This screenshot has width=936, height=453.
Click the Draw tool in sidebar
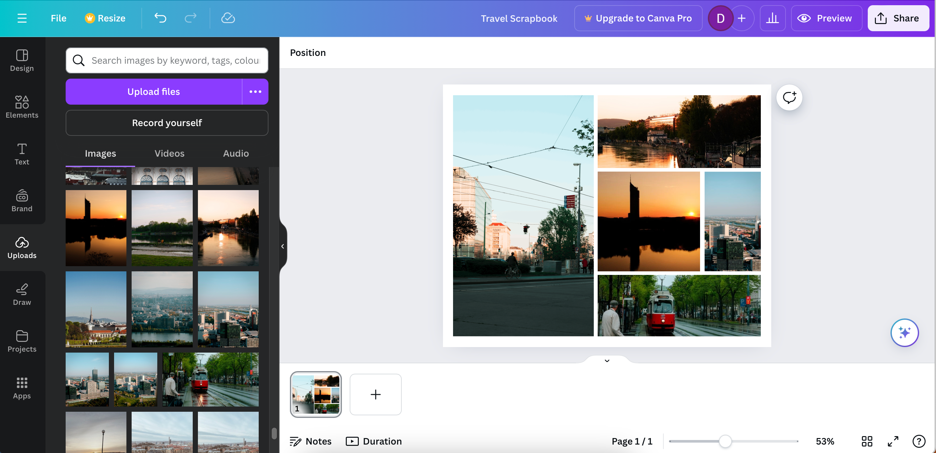[x=21, y=293]
